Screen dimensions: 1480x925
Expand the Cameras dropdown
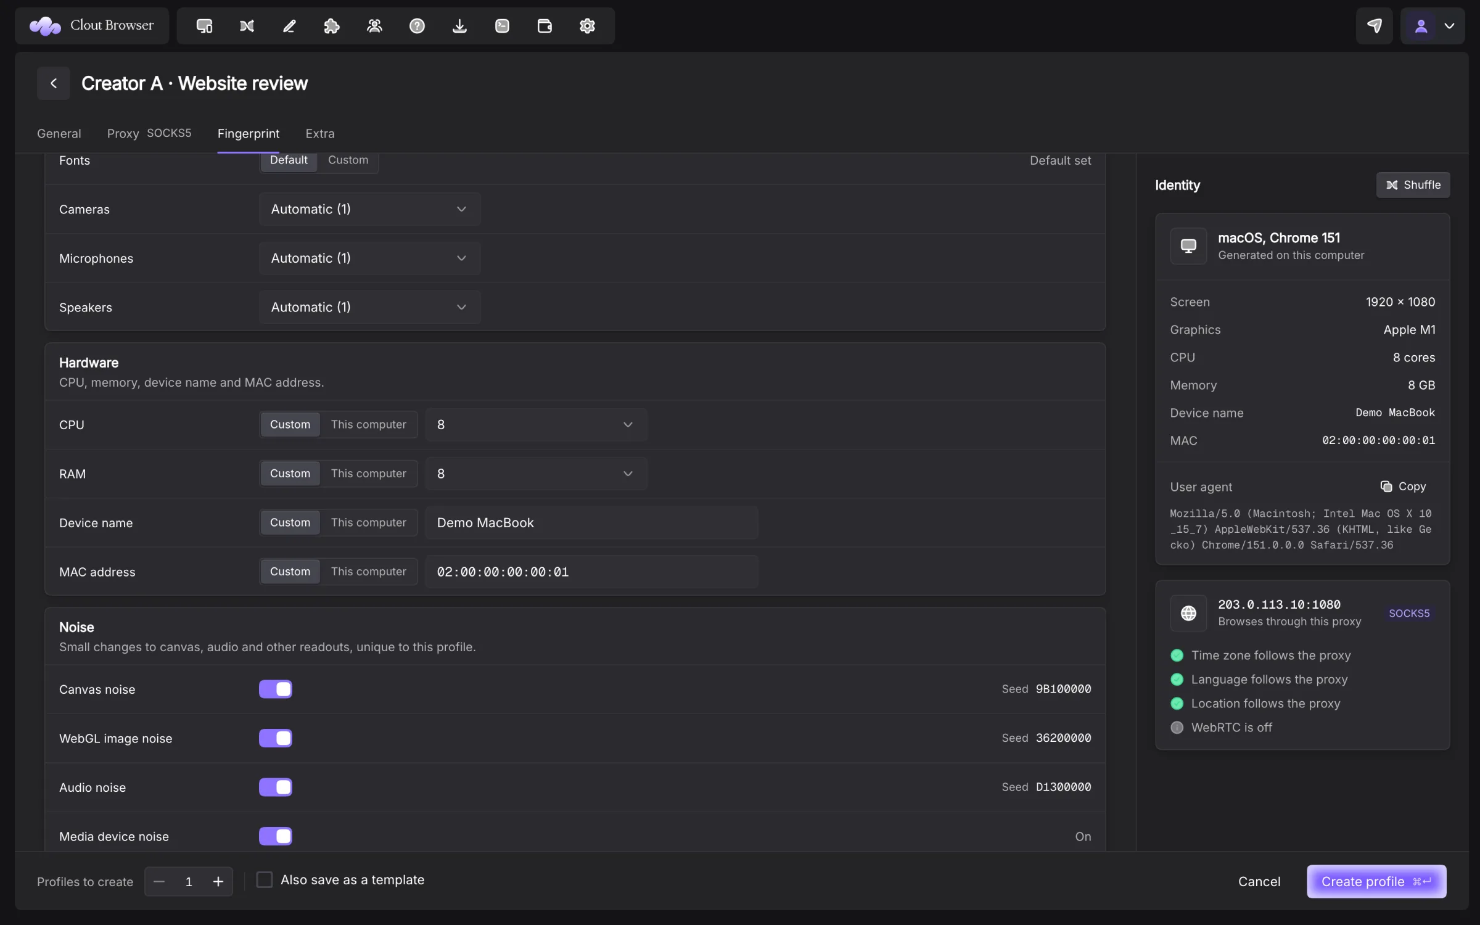click(x=369, y=209)
